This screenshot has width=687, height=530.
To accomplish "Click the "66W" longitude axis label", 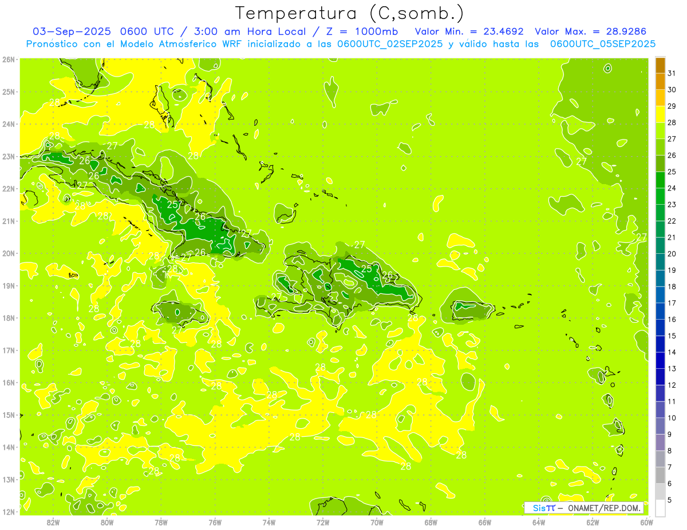I will coord(485,522).
